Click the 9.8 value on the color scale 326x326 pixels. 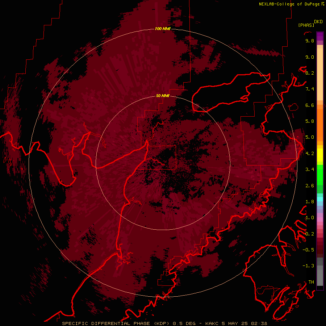click(x=310, y=41)
